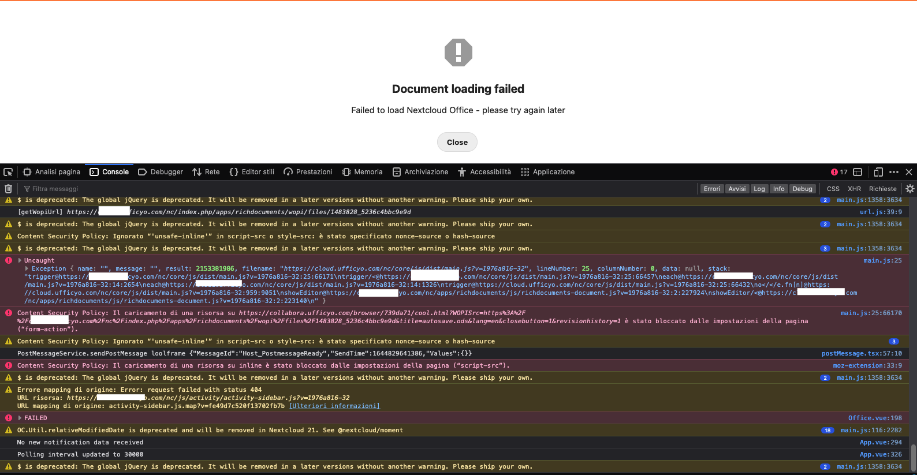Screen dimensions: 917x475
Task: Toggle the Avvisi filter
Action: click(737, 189)
